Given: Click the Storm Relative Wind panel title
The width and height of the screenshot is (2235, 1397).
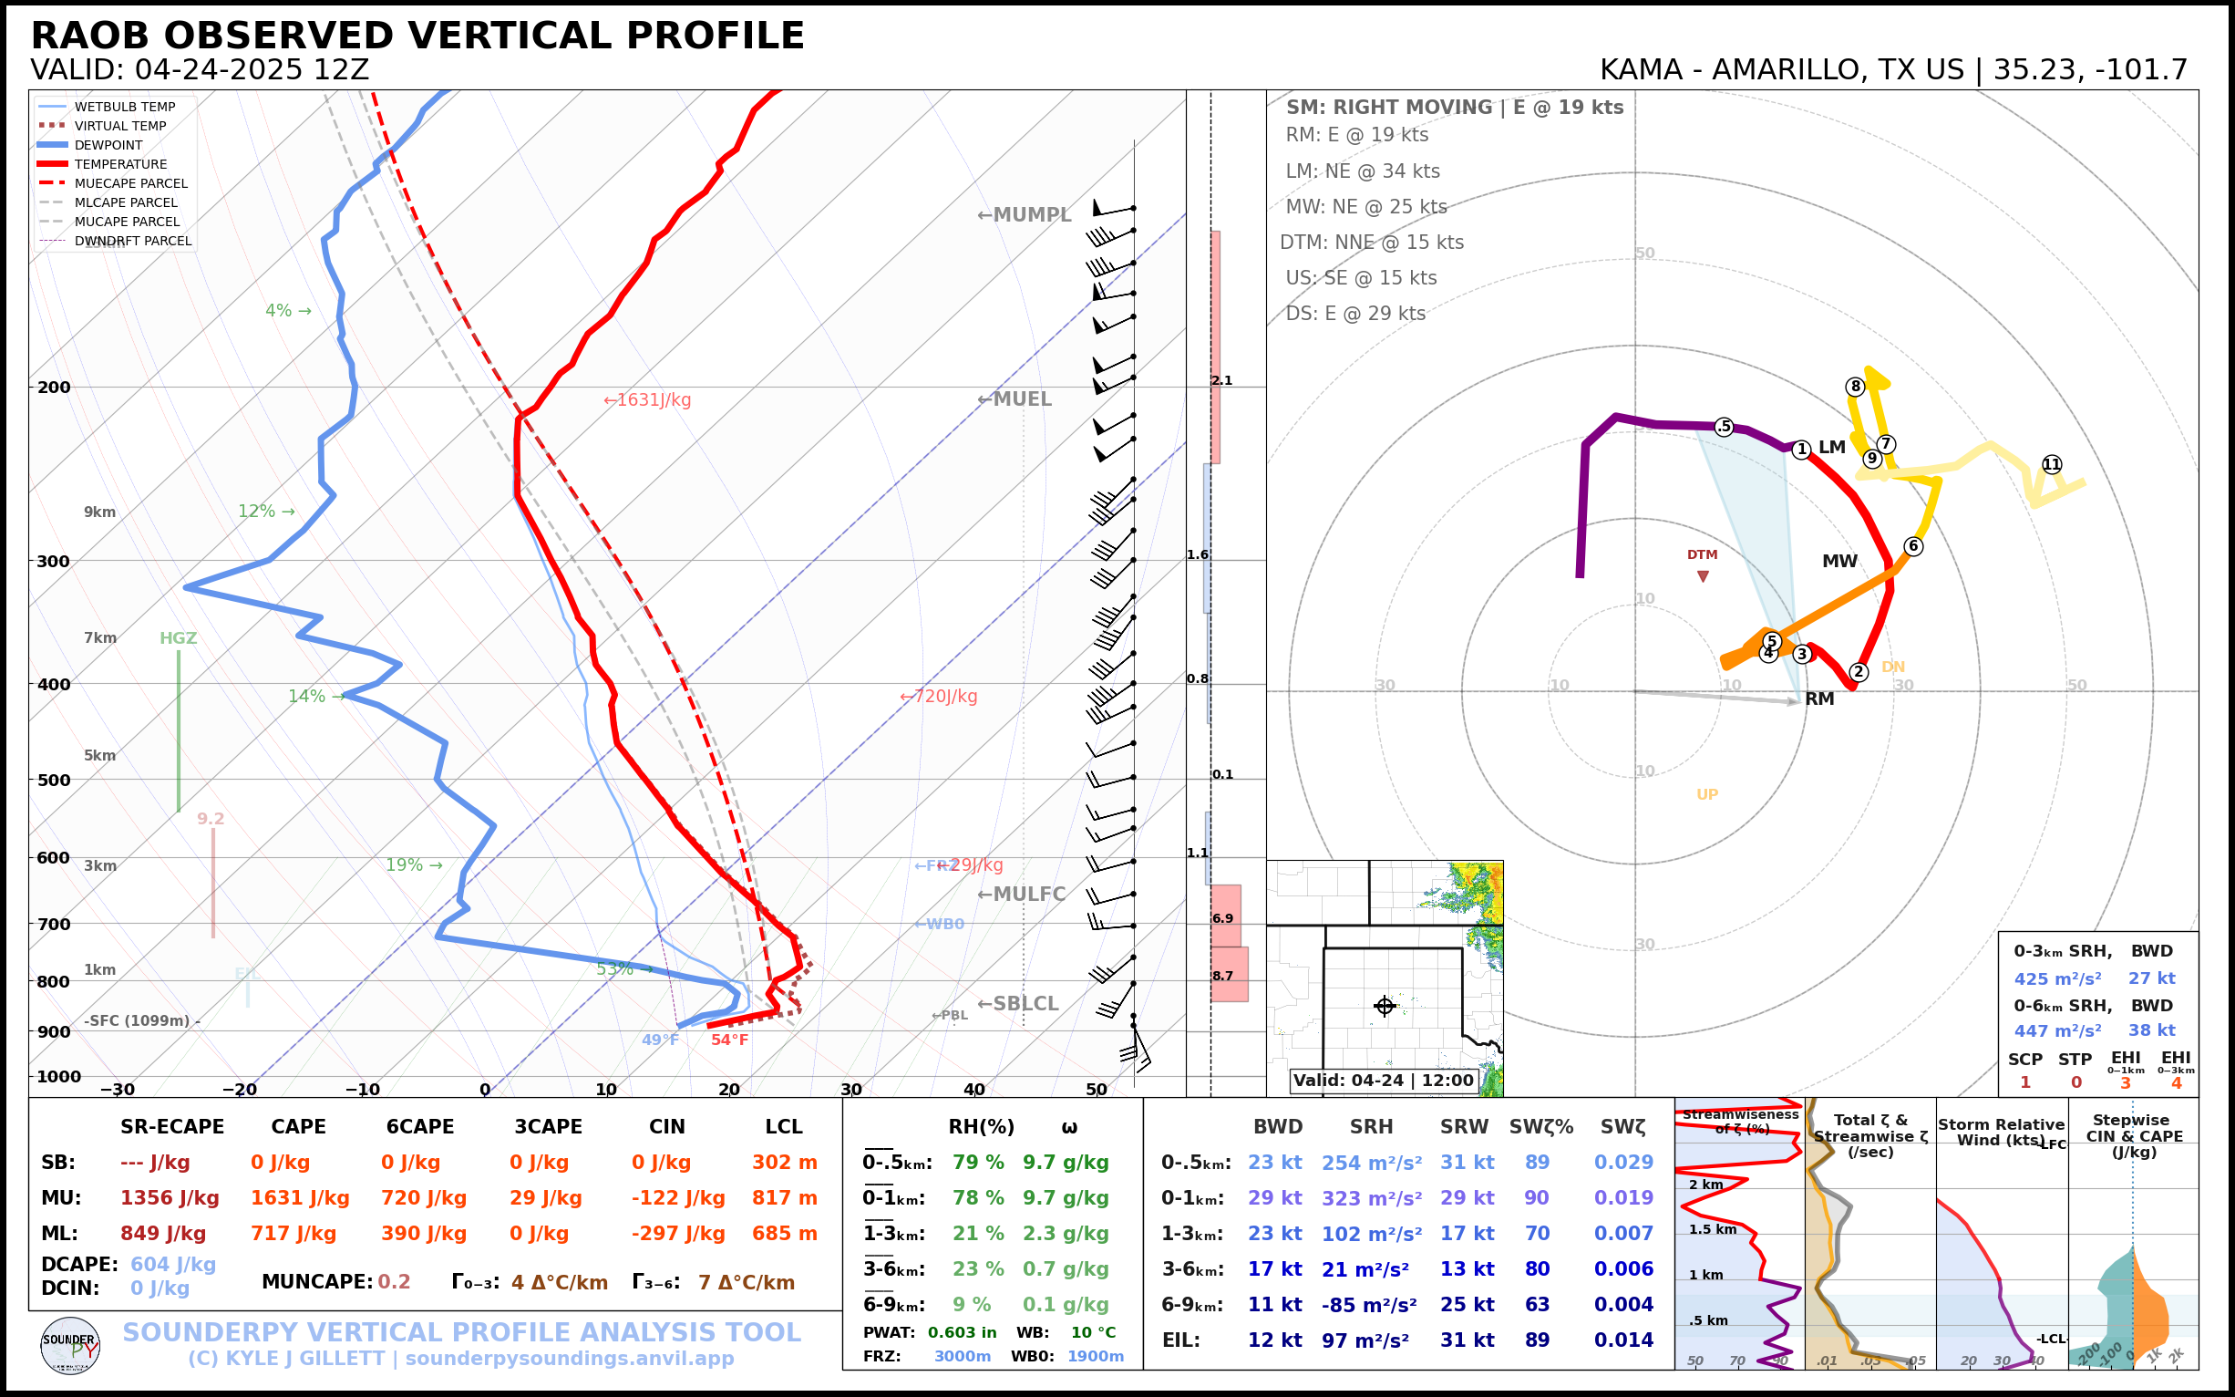Looking at the screenshot, I should click(x=2001, y=1132).
